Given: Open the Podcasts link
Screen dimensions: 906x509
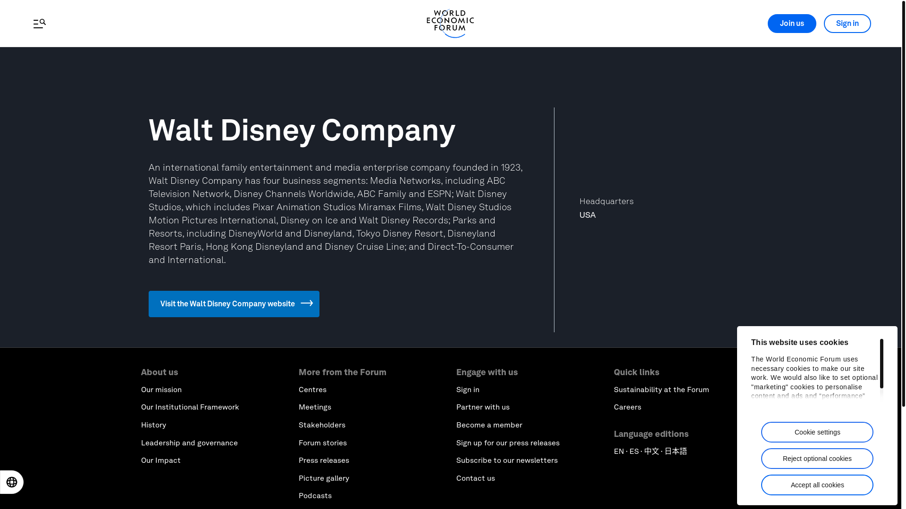Looking at the screenshot, I should (315, 496).
